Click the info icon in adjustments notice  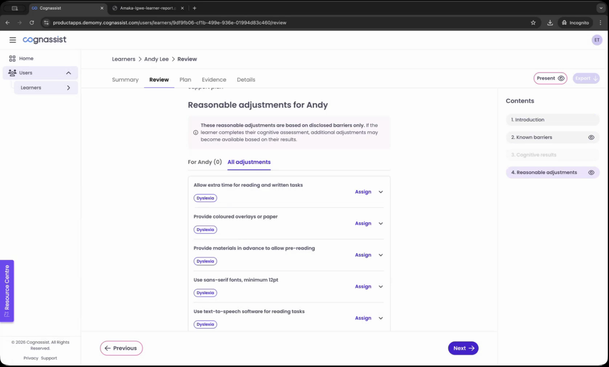click(x=196, y=132)
